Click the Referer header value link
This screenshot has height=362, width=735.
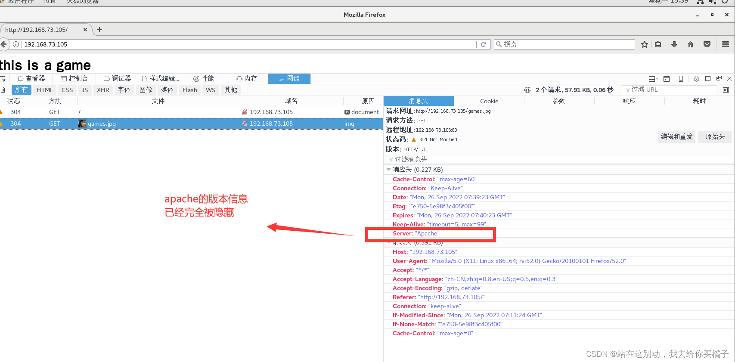pyautogui.click(x=451, y=297)
